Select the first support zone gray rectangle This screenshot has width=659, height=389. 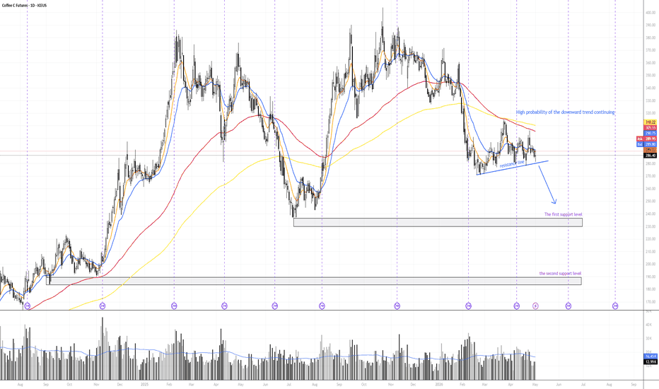(438, 222)
